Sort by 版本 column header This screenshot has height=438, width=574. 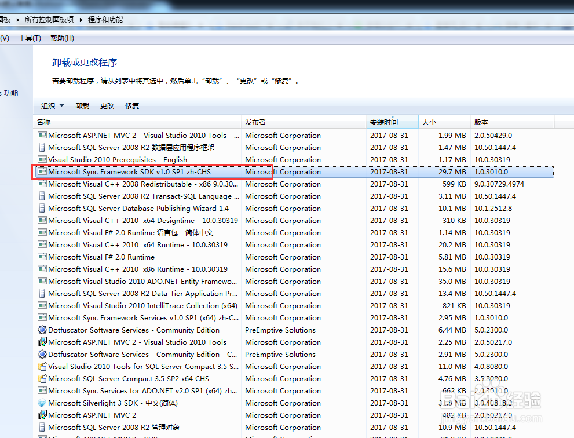(x=512, y=122)
